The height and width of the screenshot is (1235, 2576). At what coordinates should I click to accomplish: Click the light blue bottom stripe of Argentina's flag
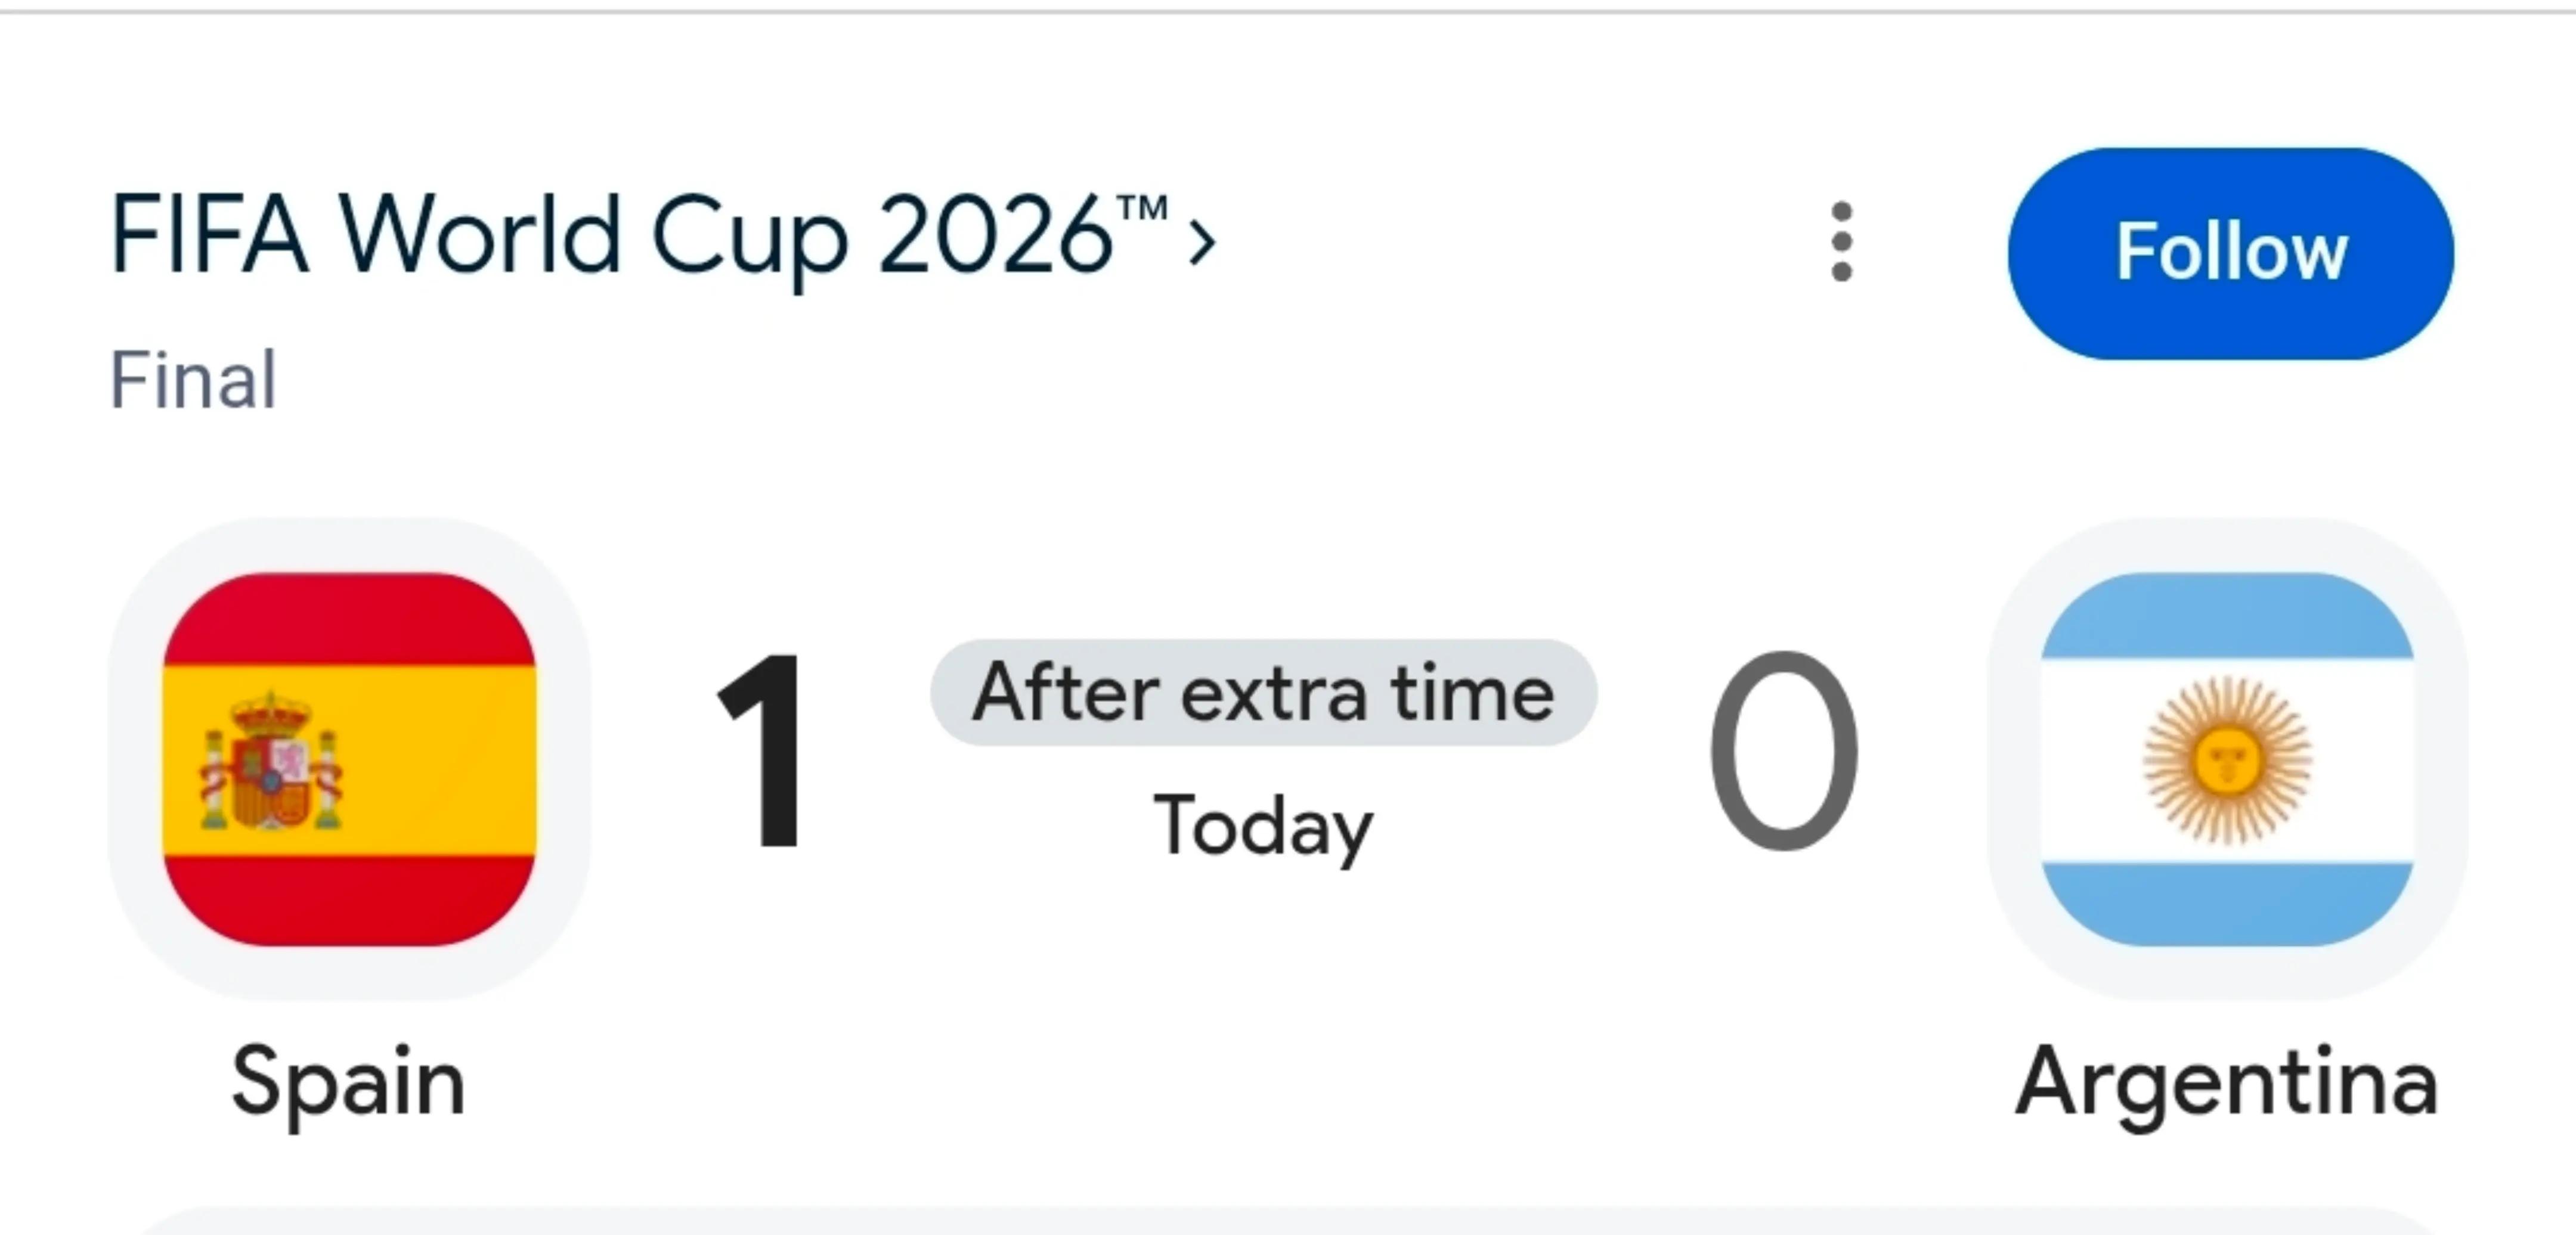pyautogui.click(x=2227, y=903)
